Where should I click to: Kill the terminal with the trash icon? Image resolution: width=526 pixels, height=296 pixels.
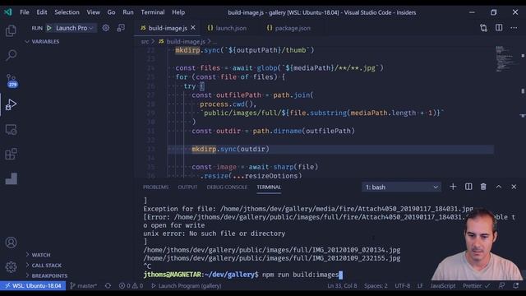(x=483, y=187)
